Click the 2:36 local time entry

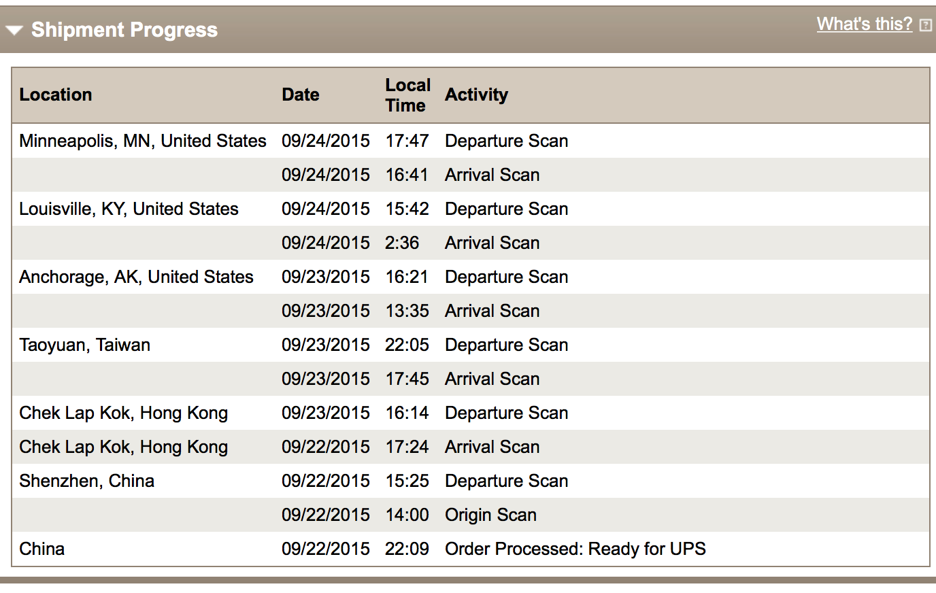coord(402,243)
